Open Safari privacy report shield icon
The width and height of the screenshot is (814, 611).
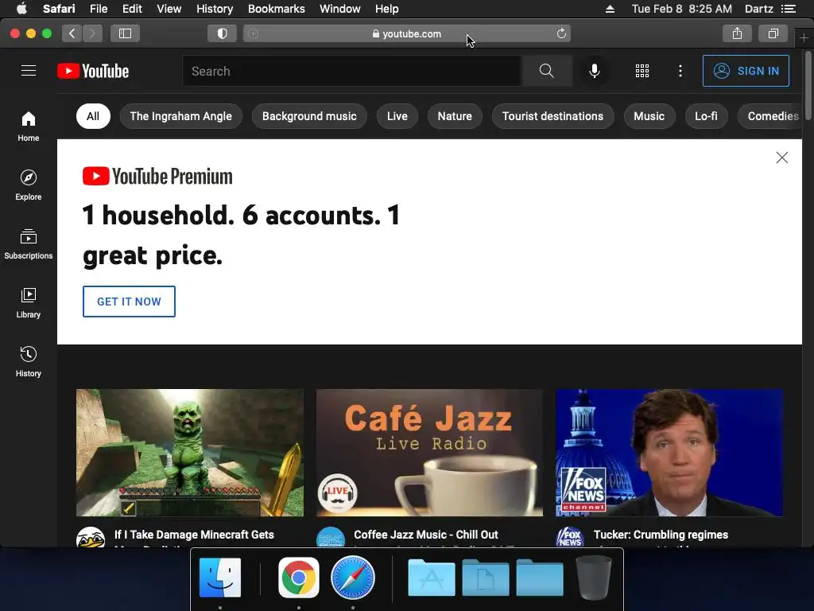coord(223,33)
